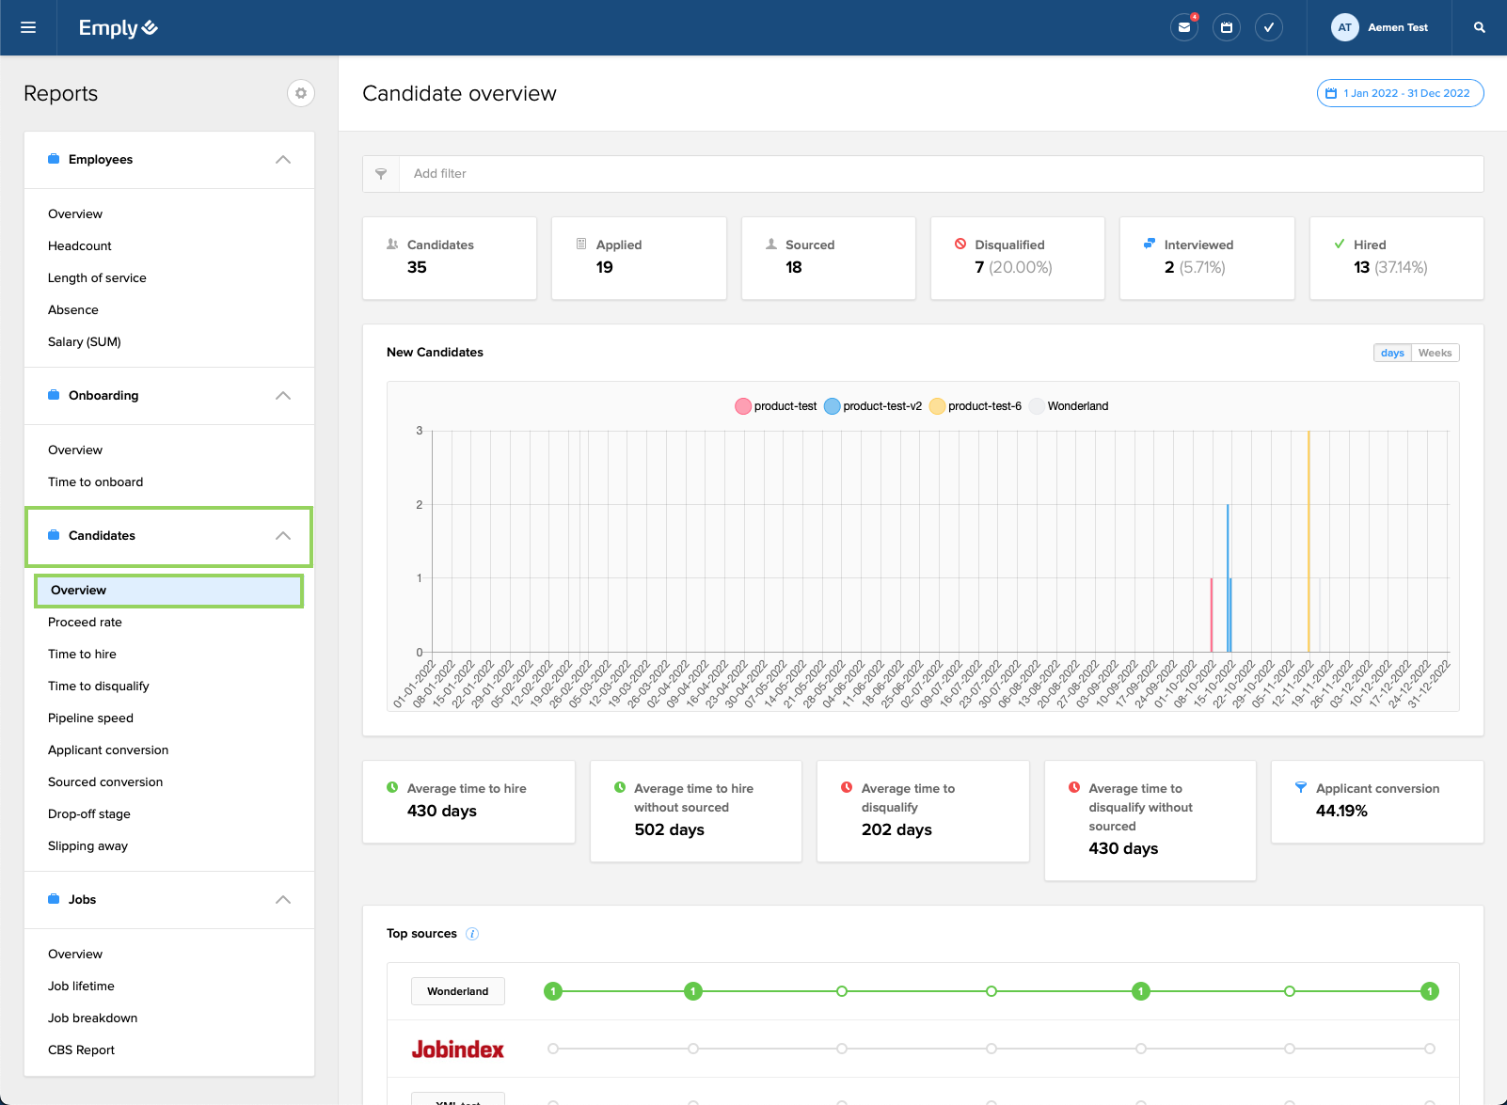
Task: Collapse the Jobs section
Action: click(x=283, y=900)
